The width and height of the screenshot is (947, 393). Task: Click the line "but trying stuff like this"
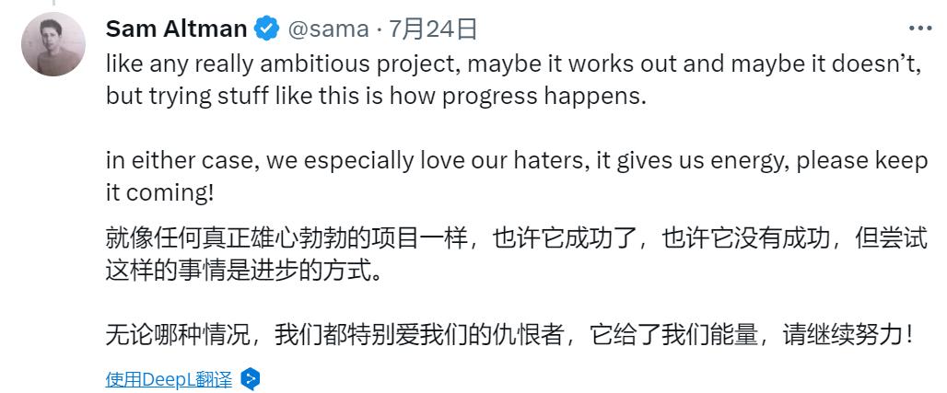pos(377,96)
